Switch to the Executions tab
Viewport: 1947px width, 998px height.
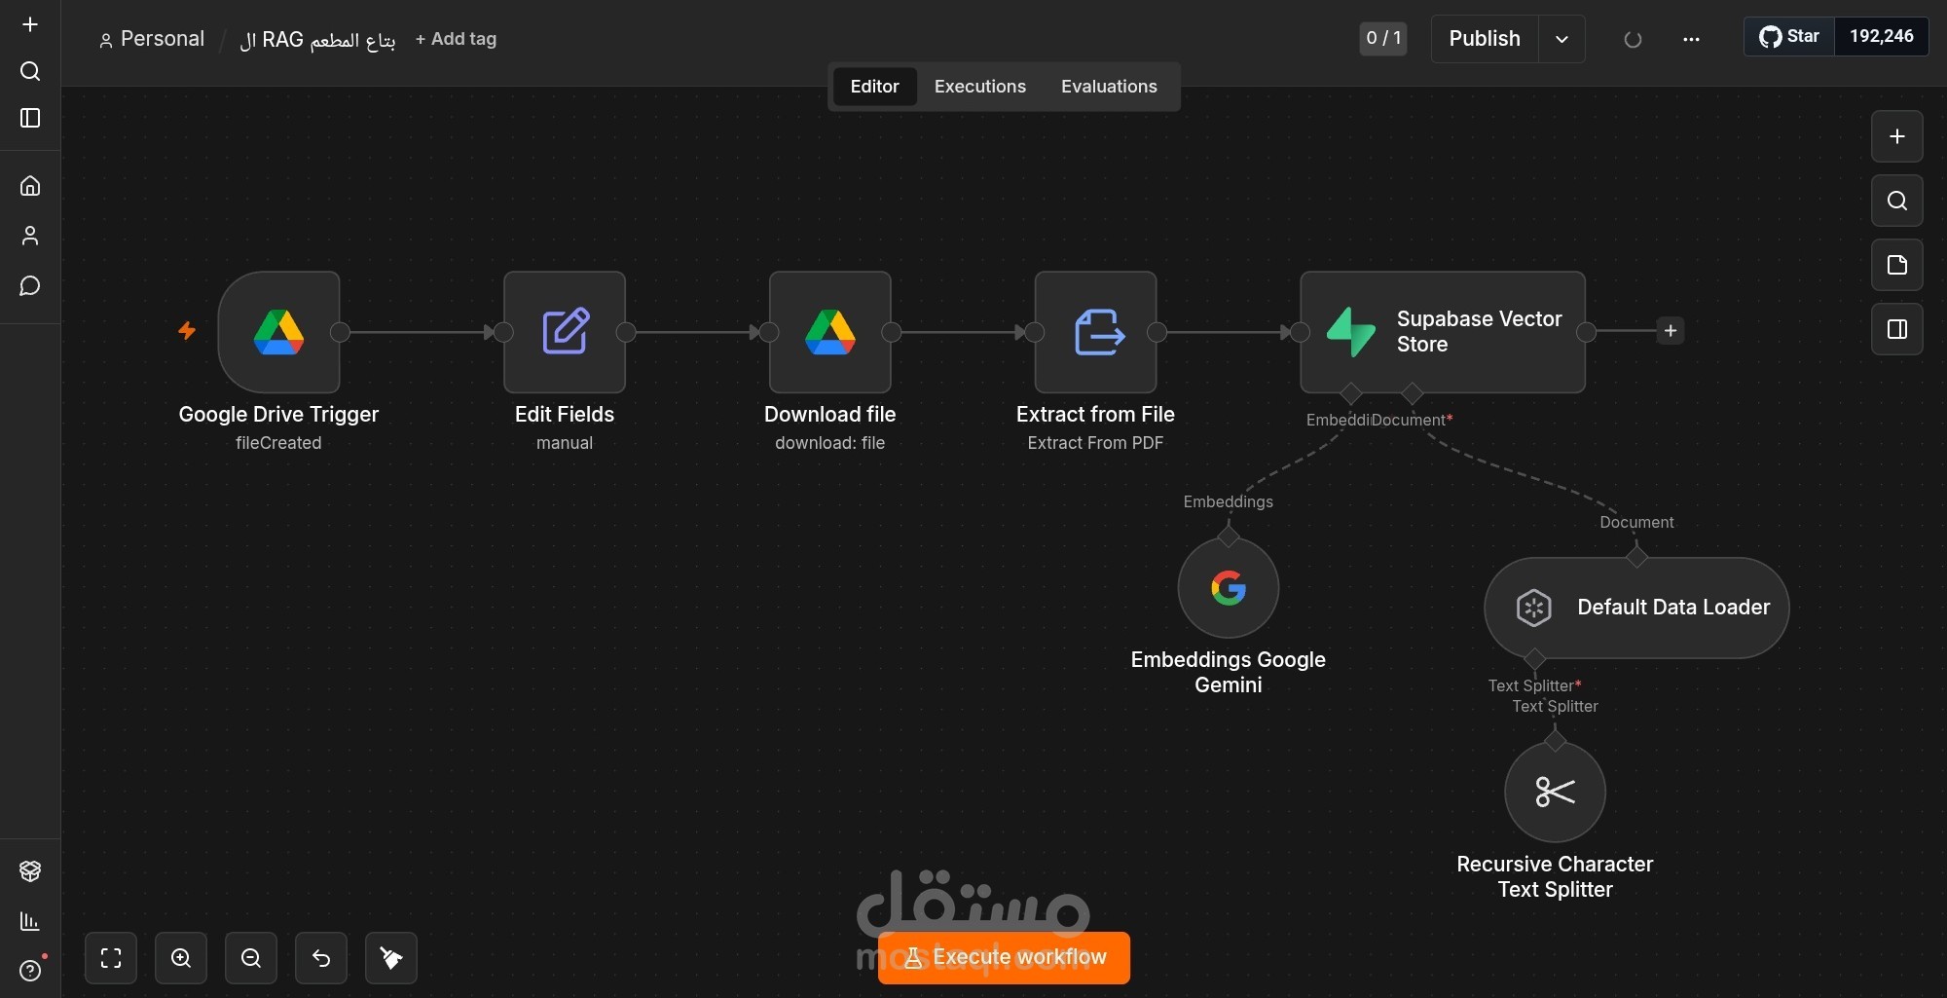coord(980,87)
